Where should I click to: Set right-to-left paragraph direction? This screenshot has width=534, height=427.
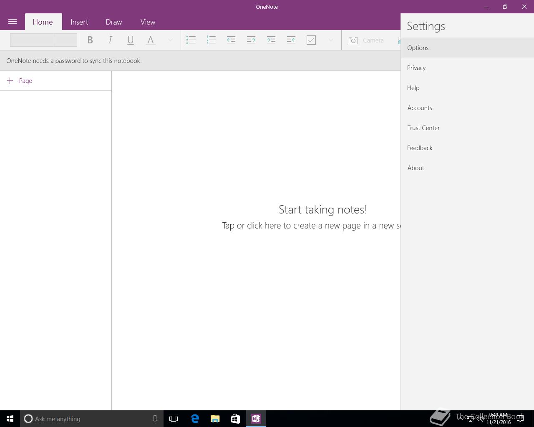click(291, 40)
